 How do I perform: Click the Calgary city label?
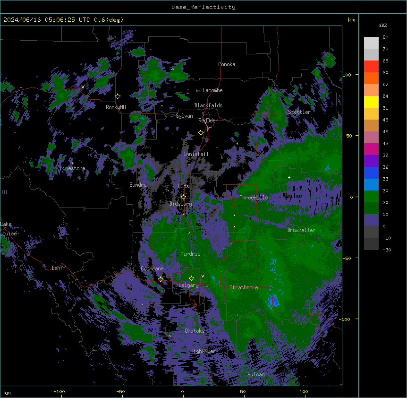pos(188,285)
